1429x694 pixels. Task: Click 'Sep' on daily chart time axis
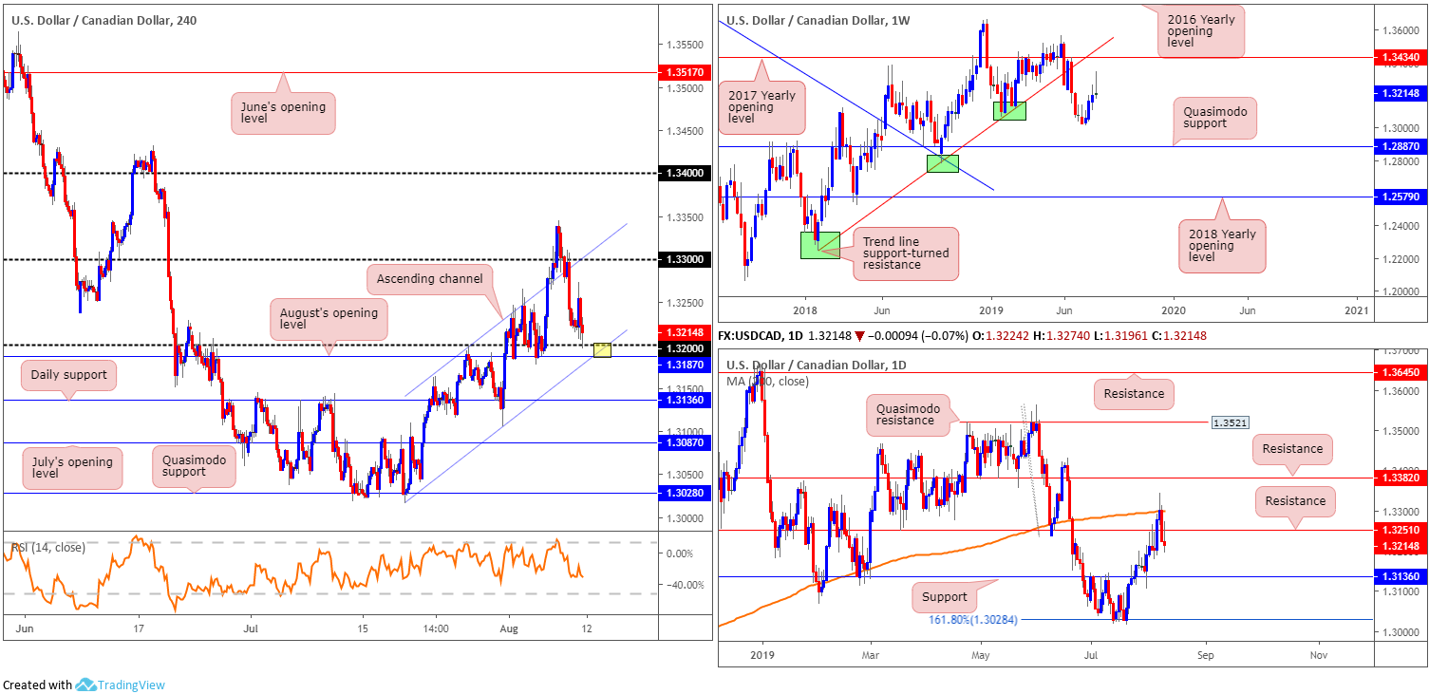click(1205, 655)
